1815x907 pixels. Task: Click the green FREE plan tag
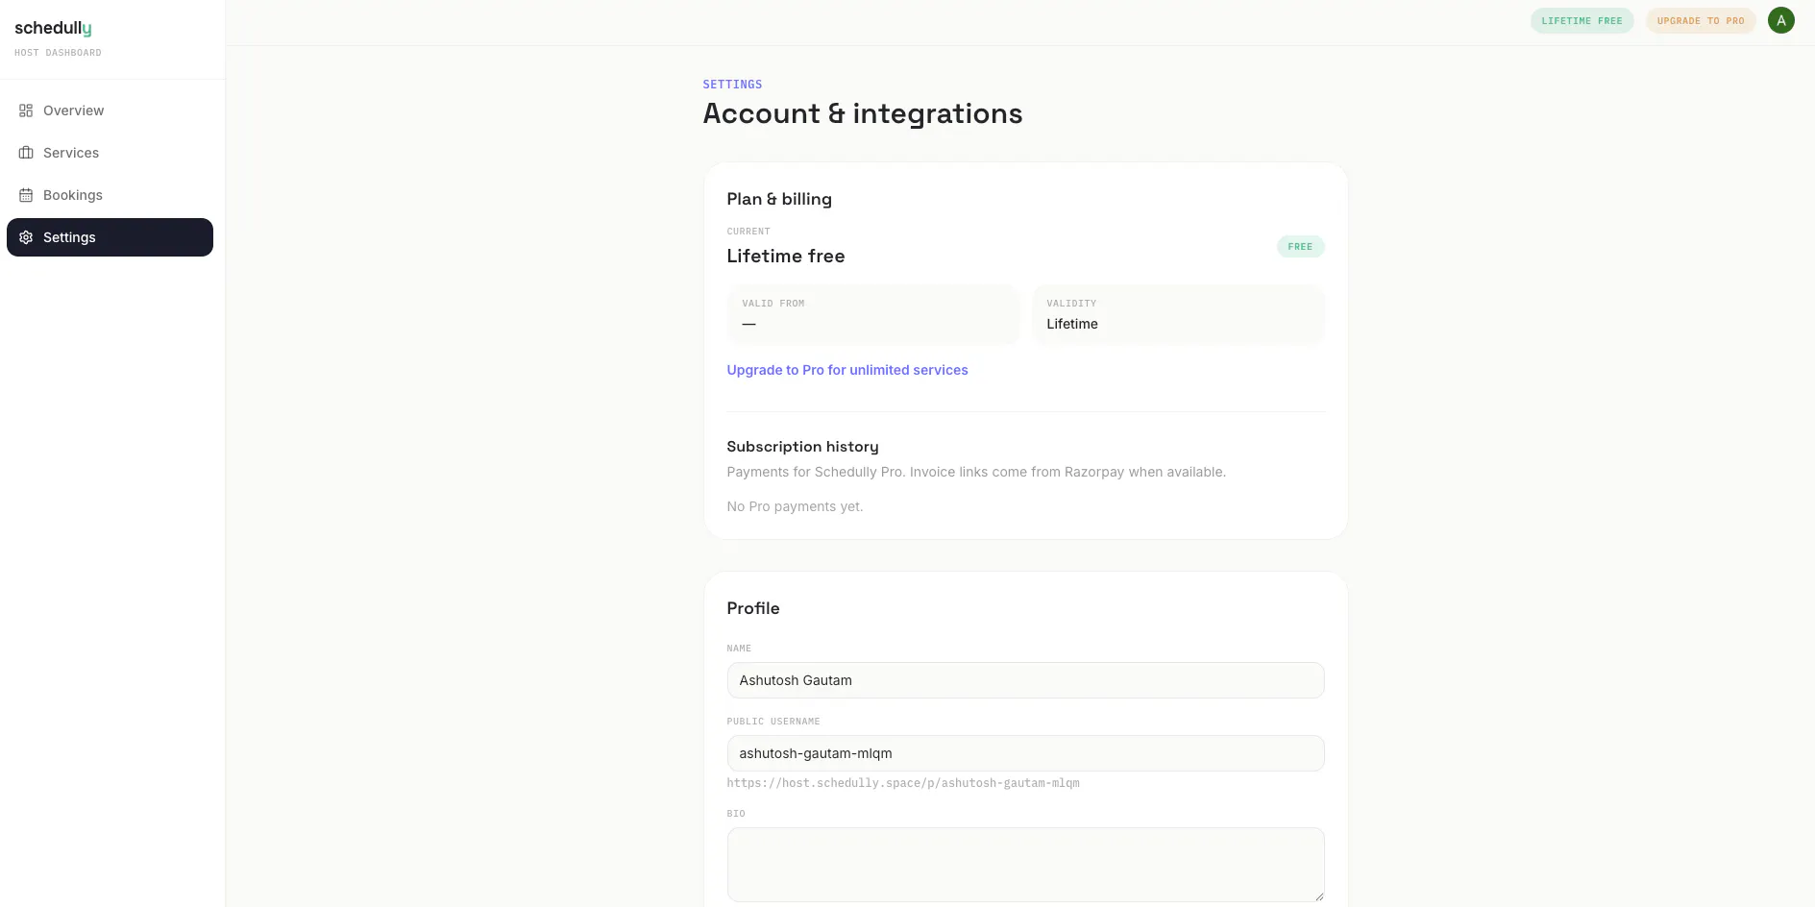point(1300,247)
